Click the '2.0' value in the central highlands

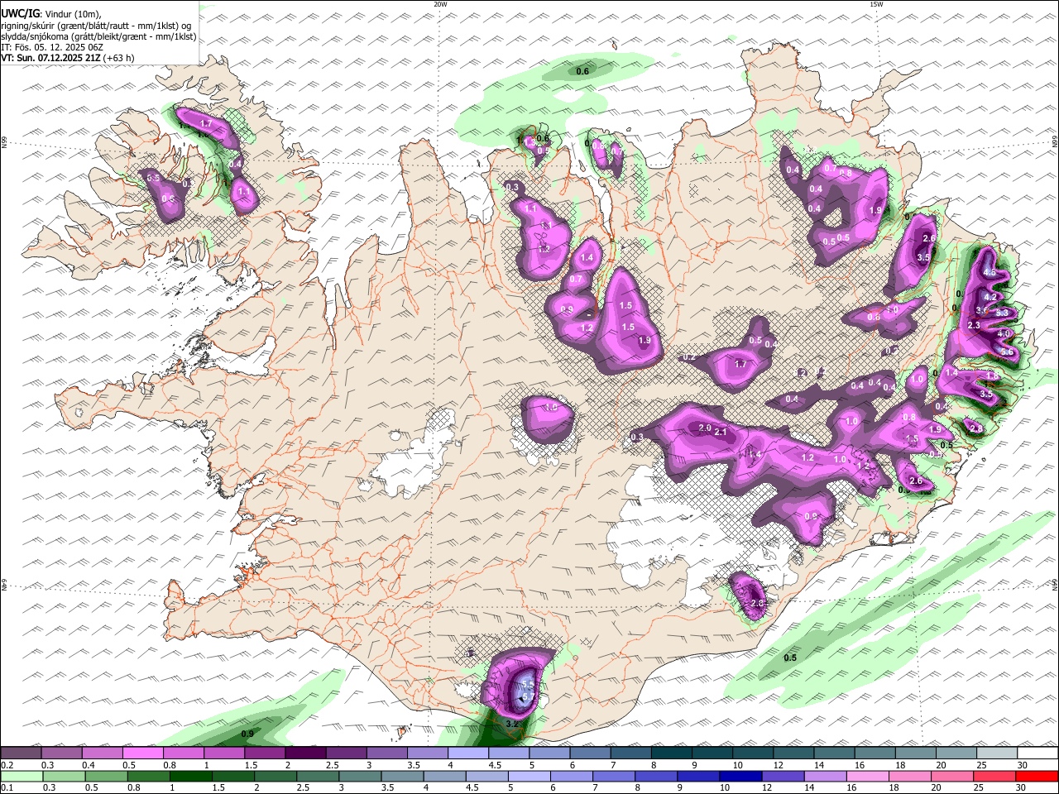pos(705,428)
